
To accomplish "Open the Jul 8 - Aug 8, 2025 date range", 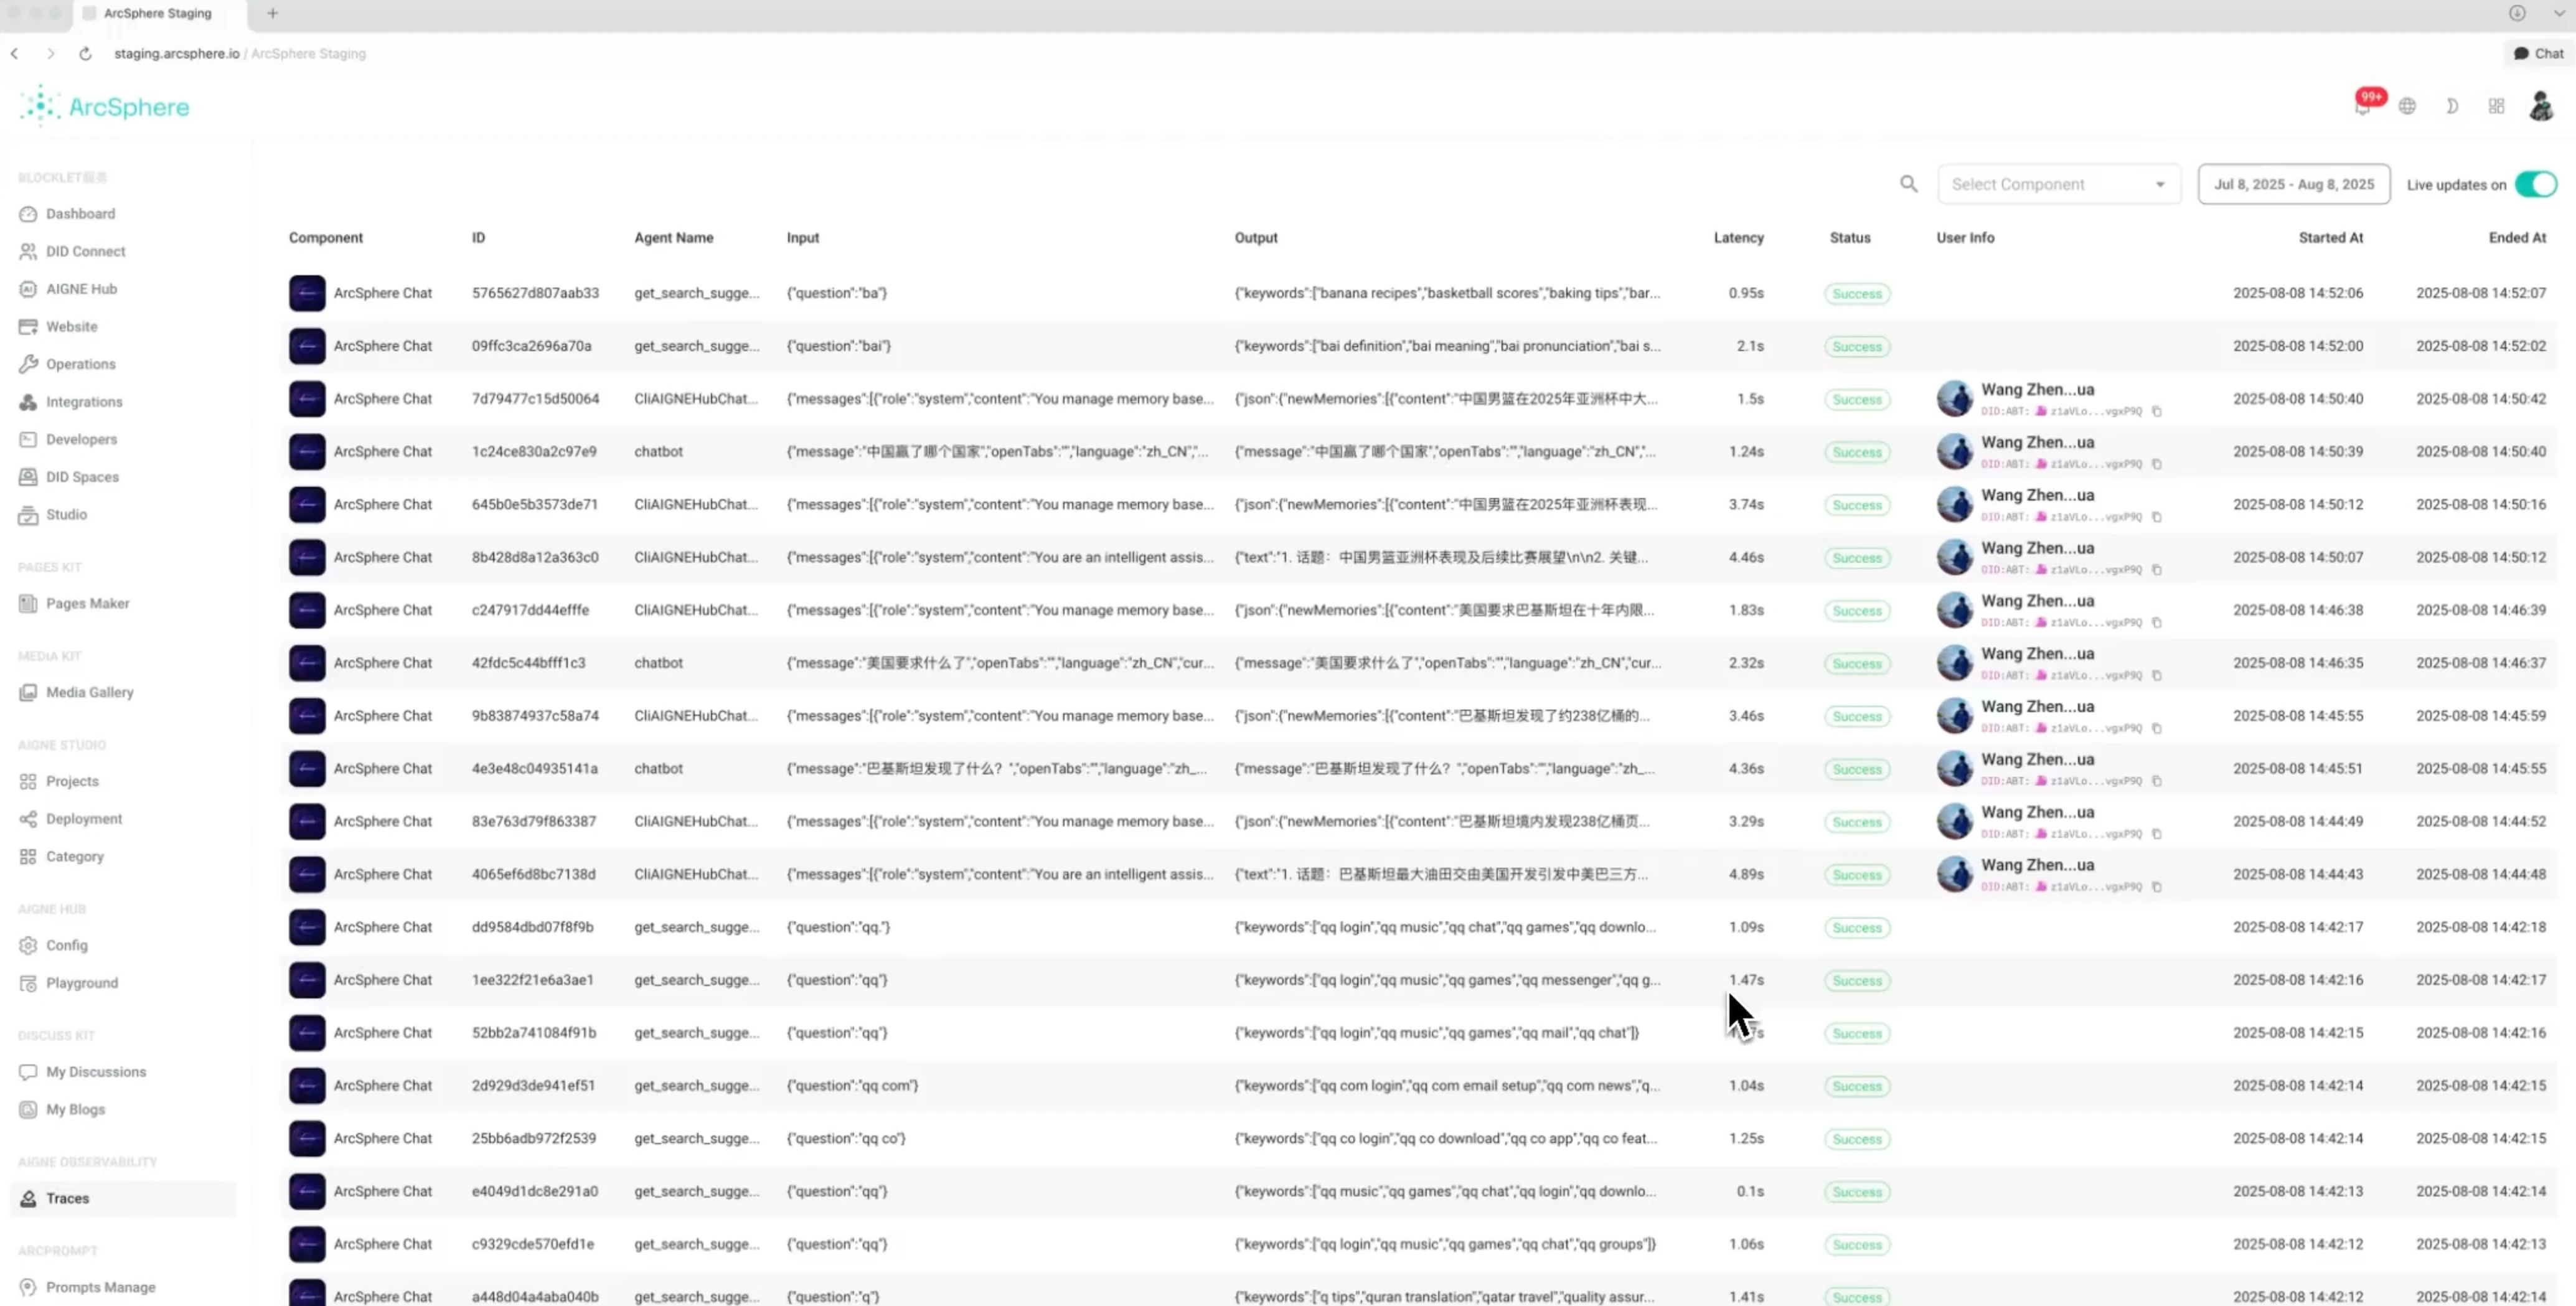I will [2294, 184].
